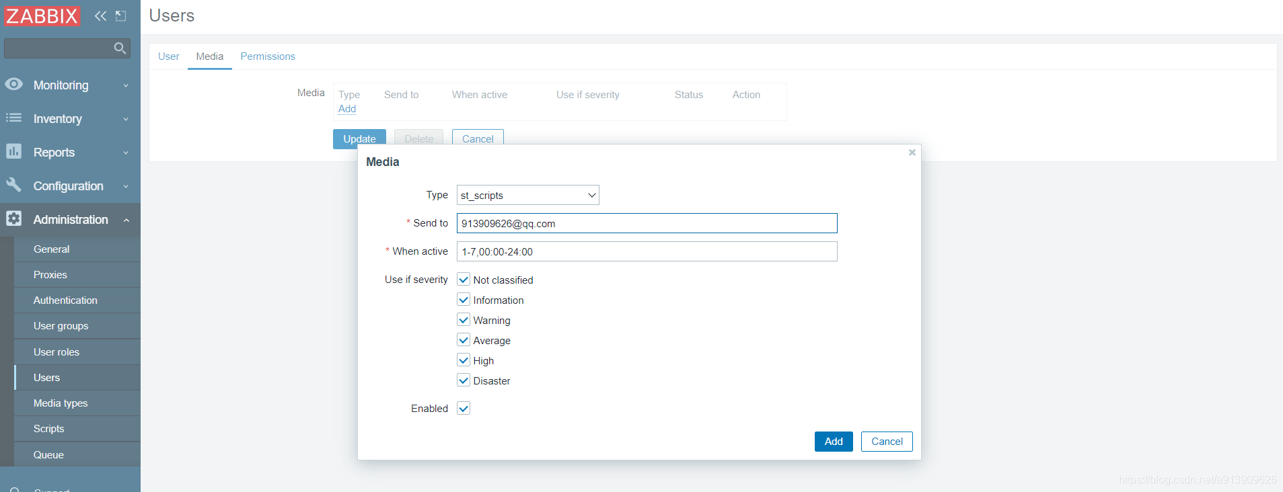The height and width of the screenshot is (492, 1283).
Task: Click the 'Use if severity' column header
Action: pyautogui.click(x=587, y=95)
